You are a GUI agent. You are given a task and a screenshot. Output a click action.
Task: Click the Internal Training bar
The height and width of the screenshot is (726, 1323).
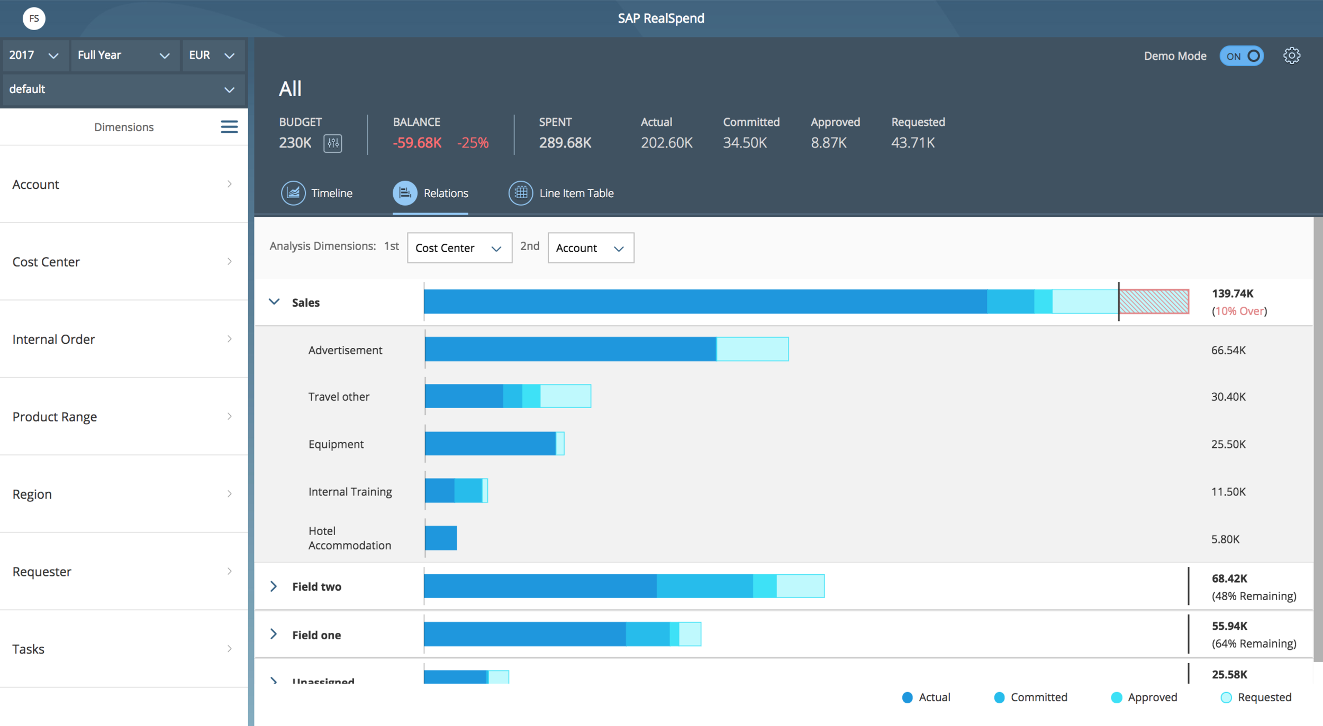456,491
